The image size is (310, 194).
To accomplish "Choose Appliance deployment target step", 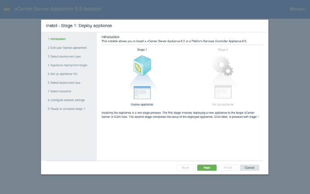I will (69, 65).
